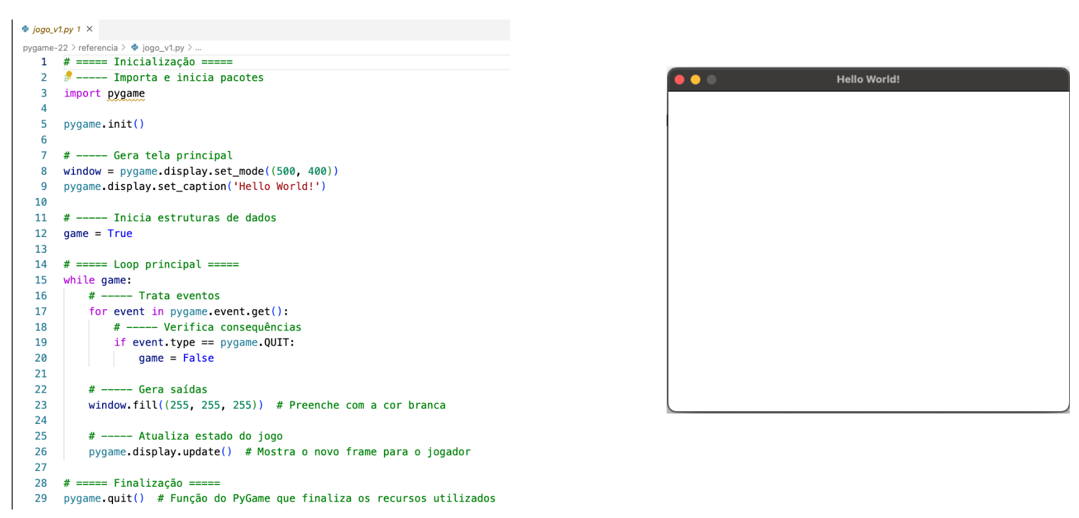Click 'True' on line 12

pyautogui.click(x=120, y=234)
